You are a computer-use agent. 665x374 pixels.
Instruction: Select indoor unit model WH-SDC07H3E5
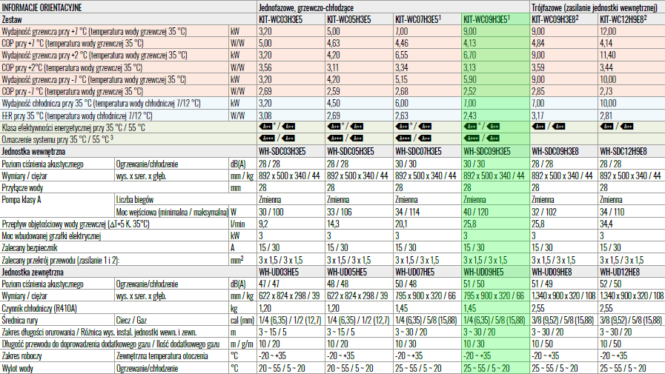419,152
